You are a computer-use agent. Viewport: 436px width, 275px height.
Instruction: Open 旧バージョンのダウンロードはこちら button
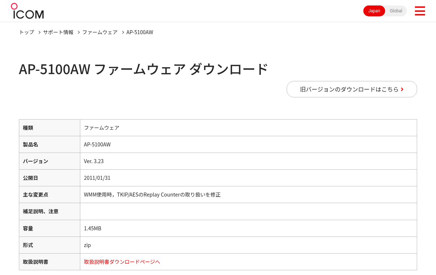tap(352, 89)
